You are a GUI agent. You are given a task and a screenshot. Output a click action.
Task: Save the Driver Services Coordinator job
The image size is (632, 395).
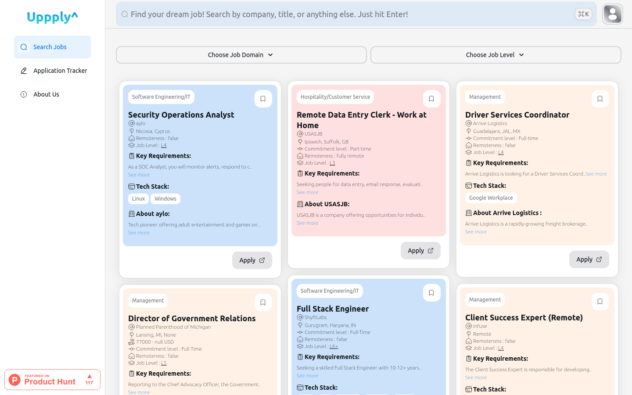(x=600, y=99)
